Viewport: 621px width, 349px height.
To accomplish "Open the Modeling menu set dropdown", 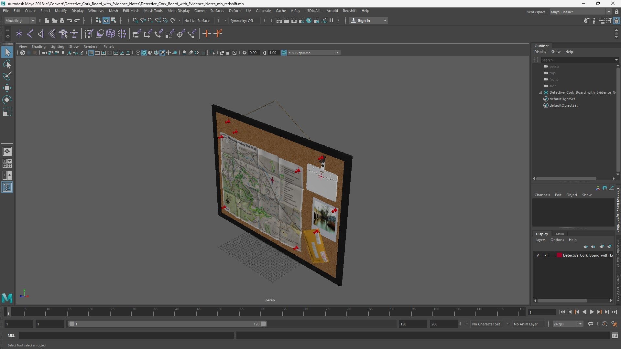I will [x=20, y=20].
